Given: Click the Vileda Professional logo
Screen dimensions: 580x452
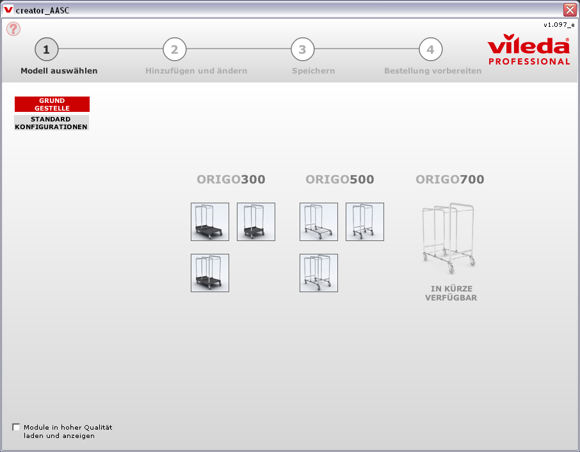Looking at the screenshot, I should (529, 49).
